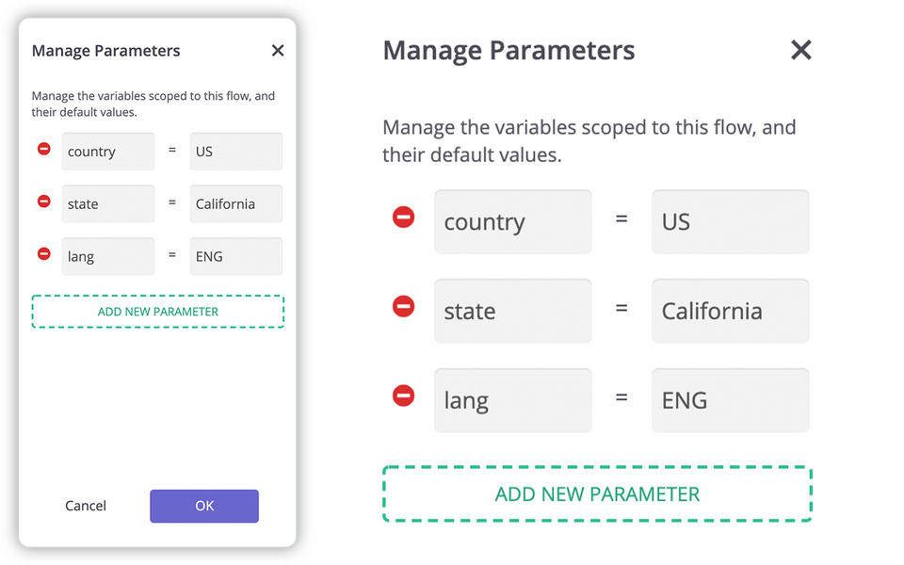904x565 pixels.
Task: Click the large state name field
Action: (x=513, y=311)
